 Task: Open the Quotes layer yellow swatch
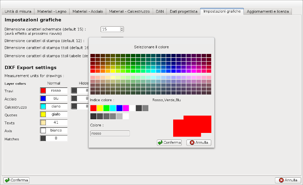(x=43, y=114)
